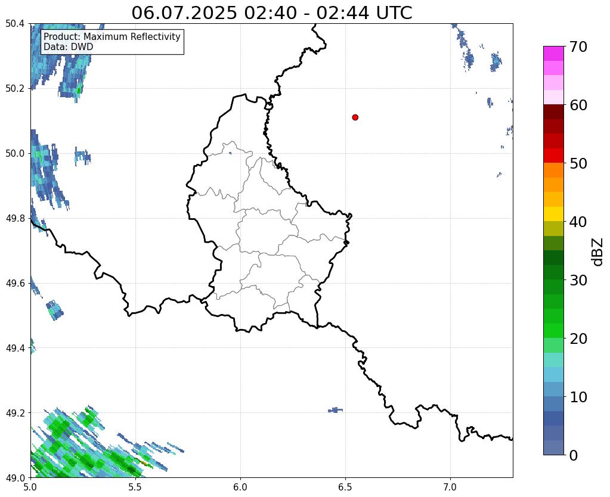Click the latitude axis label '49.6'
This screenshot has width=610, height=497.
coord(15,284)
